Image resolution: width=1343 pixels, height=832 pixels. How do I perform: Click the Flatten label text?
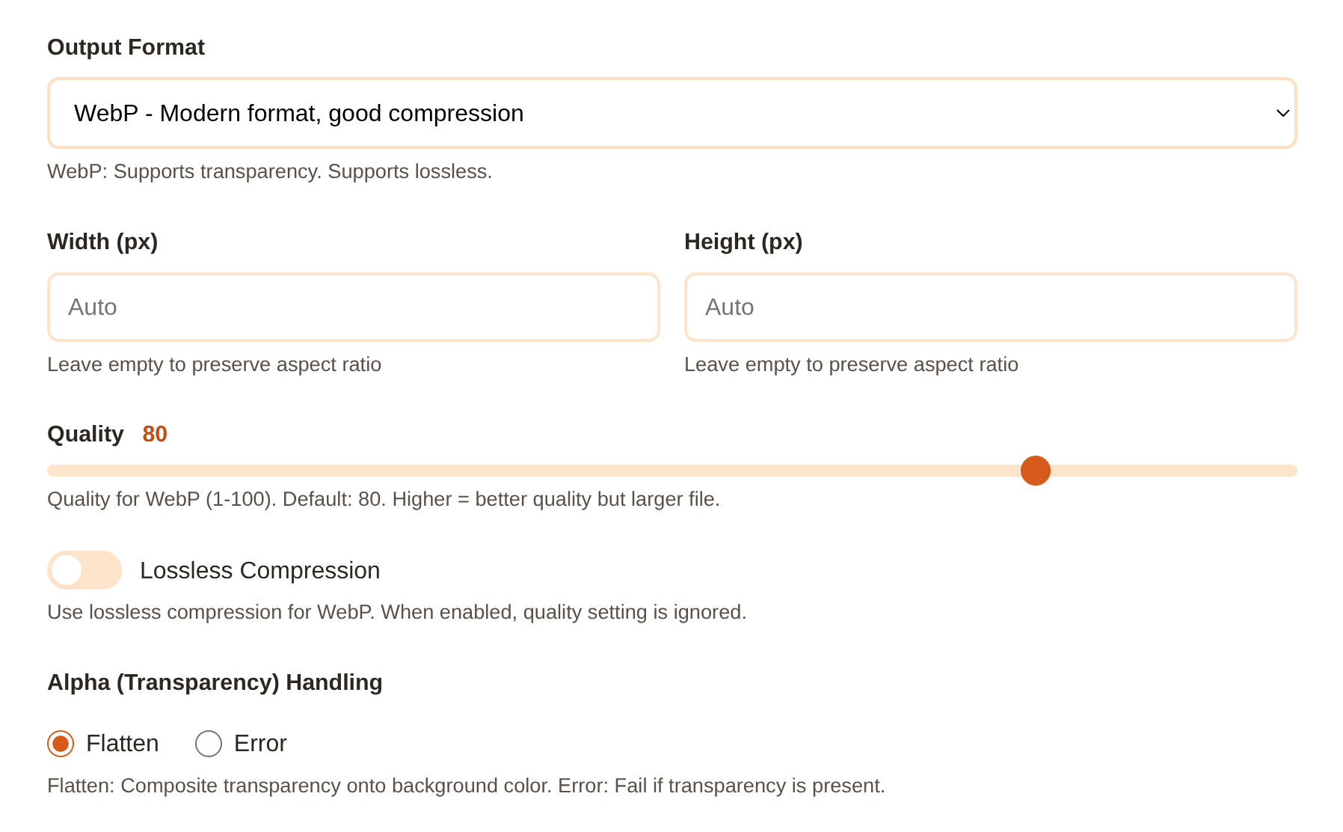pyautogui.click(x=123, y=743)
